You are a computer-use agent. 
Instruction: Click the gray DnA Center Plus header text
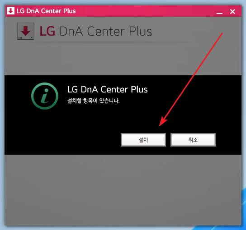105,31
